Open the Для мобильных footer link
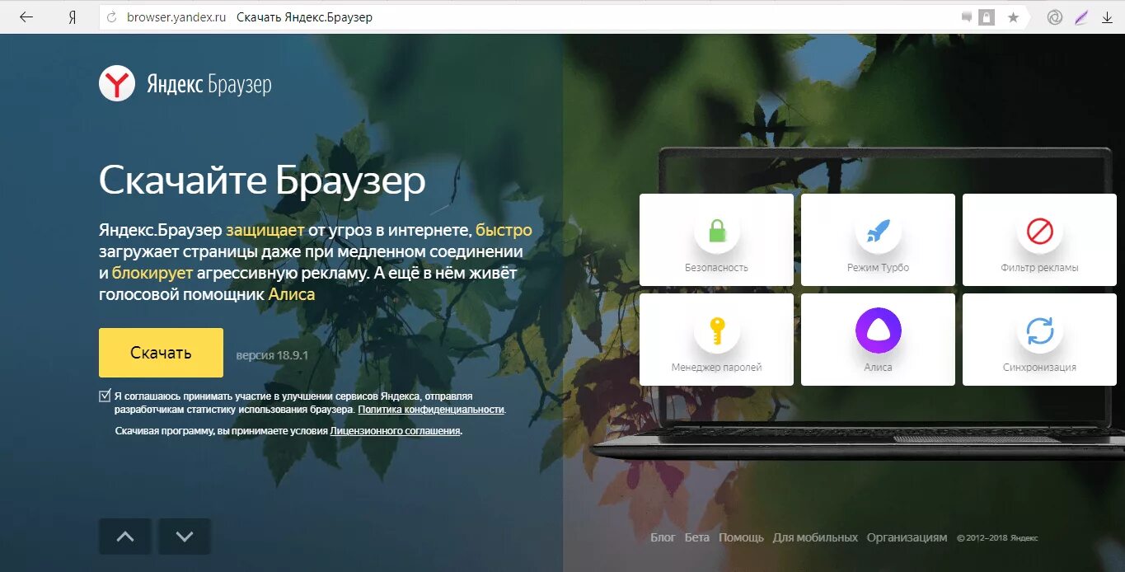 click(x=815, y=537)
